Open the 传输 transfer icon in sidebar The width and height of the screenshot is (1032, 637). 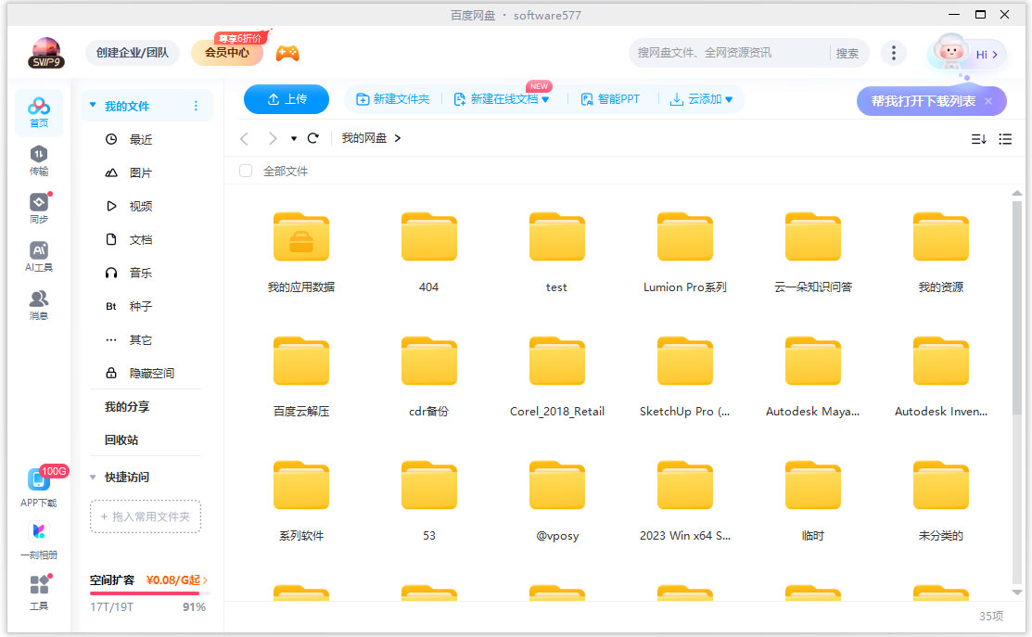(39, 159)
